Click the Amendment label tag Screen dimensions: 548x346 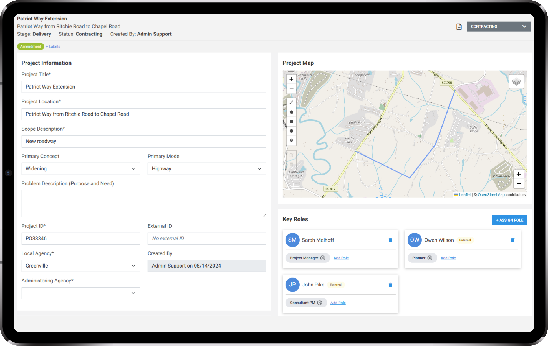(x=31, y=47)
